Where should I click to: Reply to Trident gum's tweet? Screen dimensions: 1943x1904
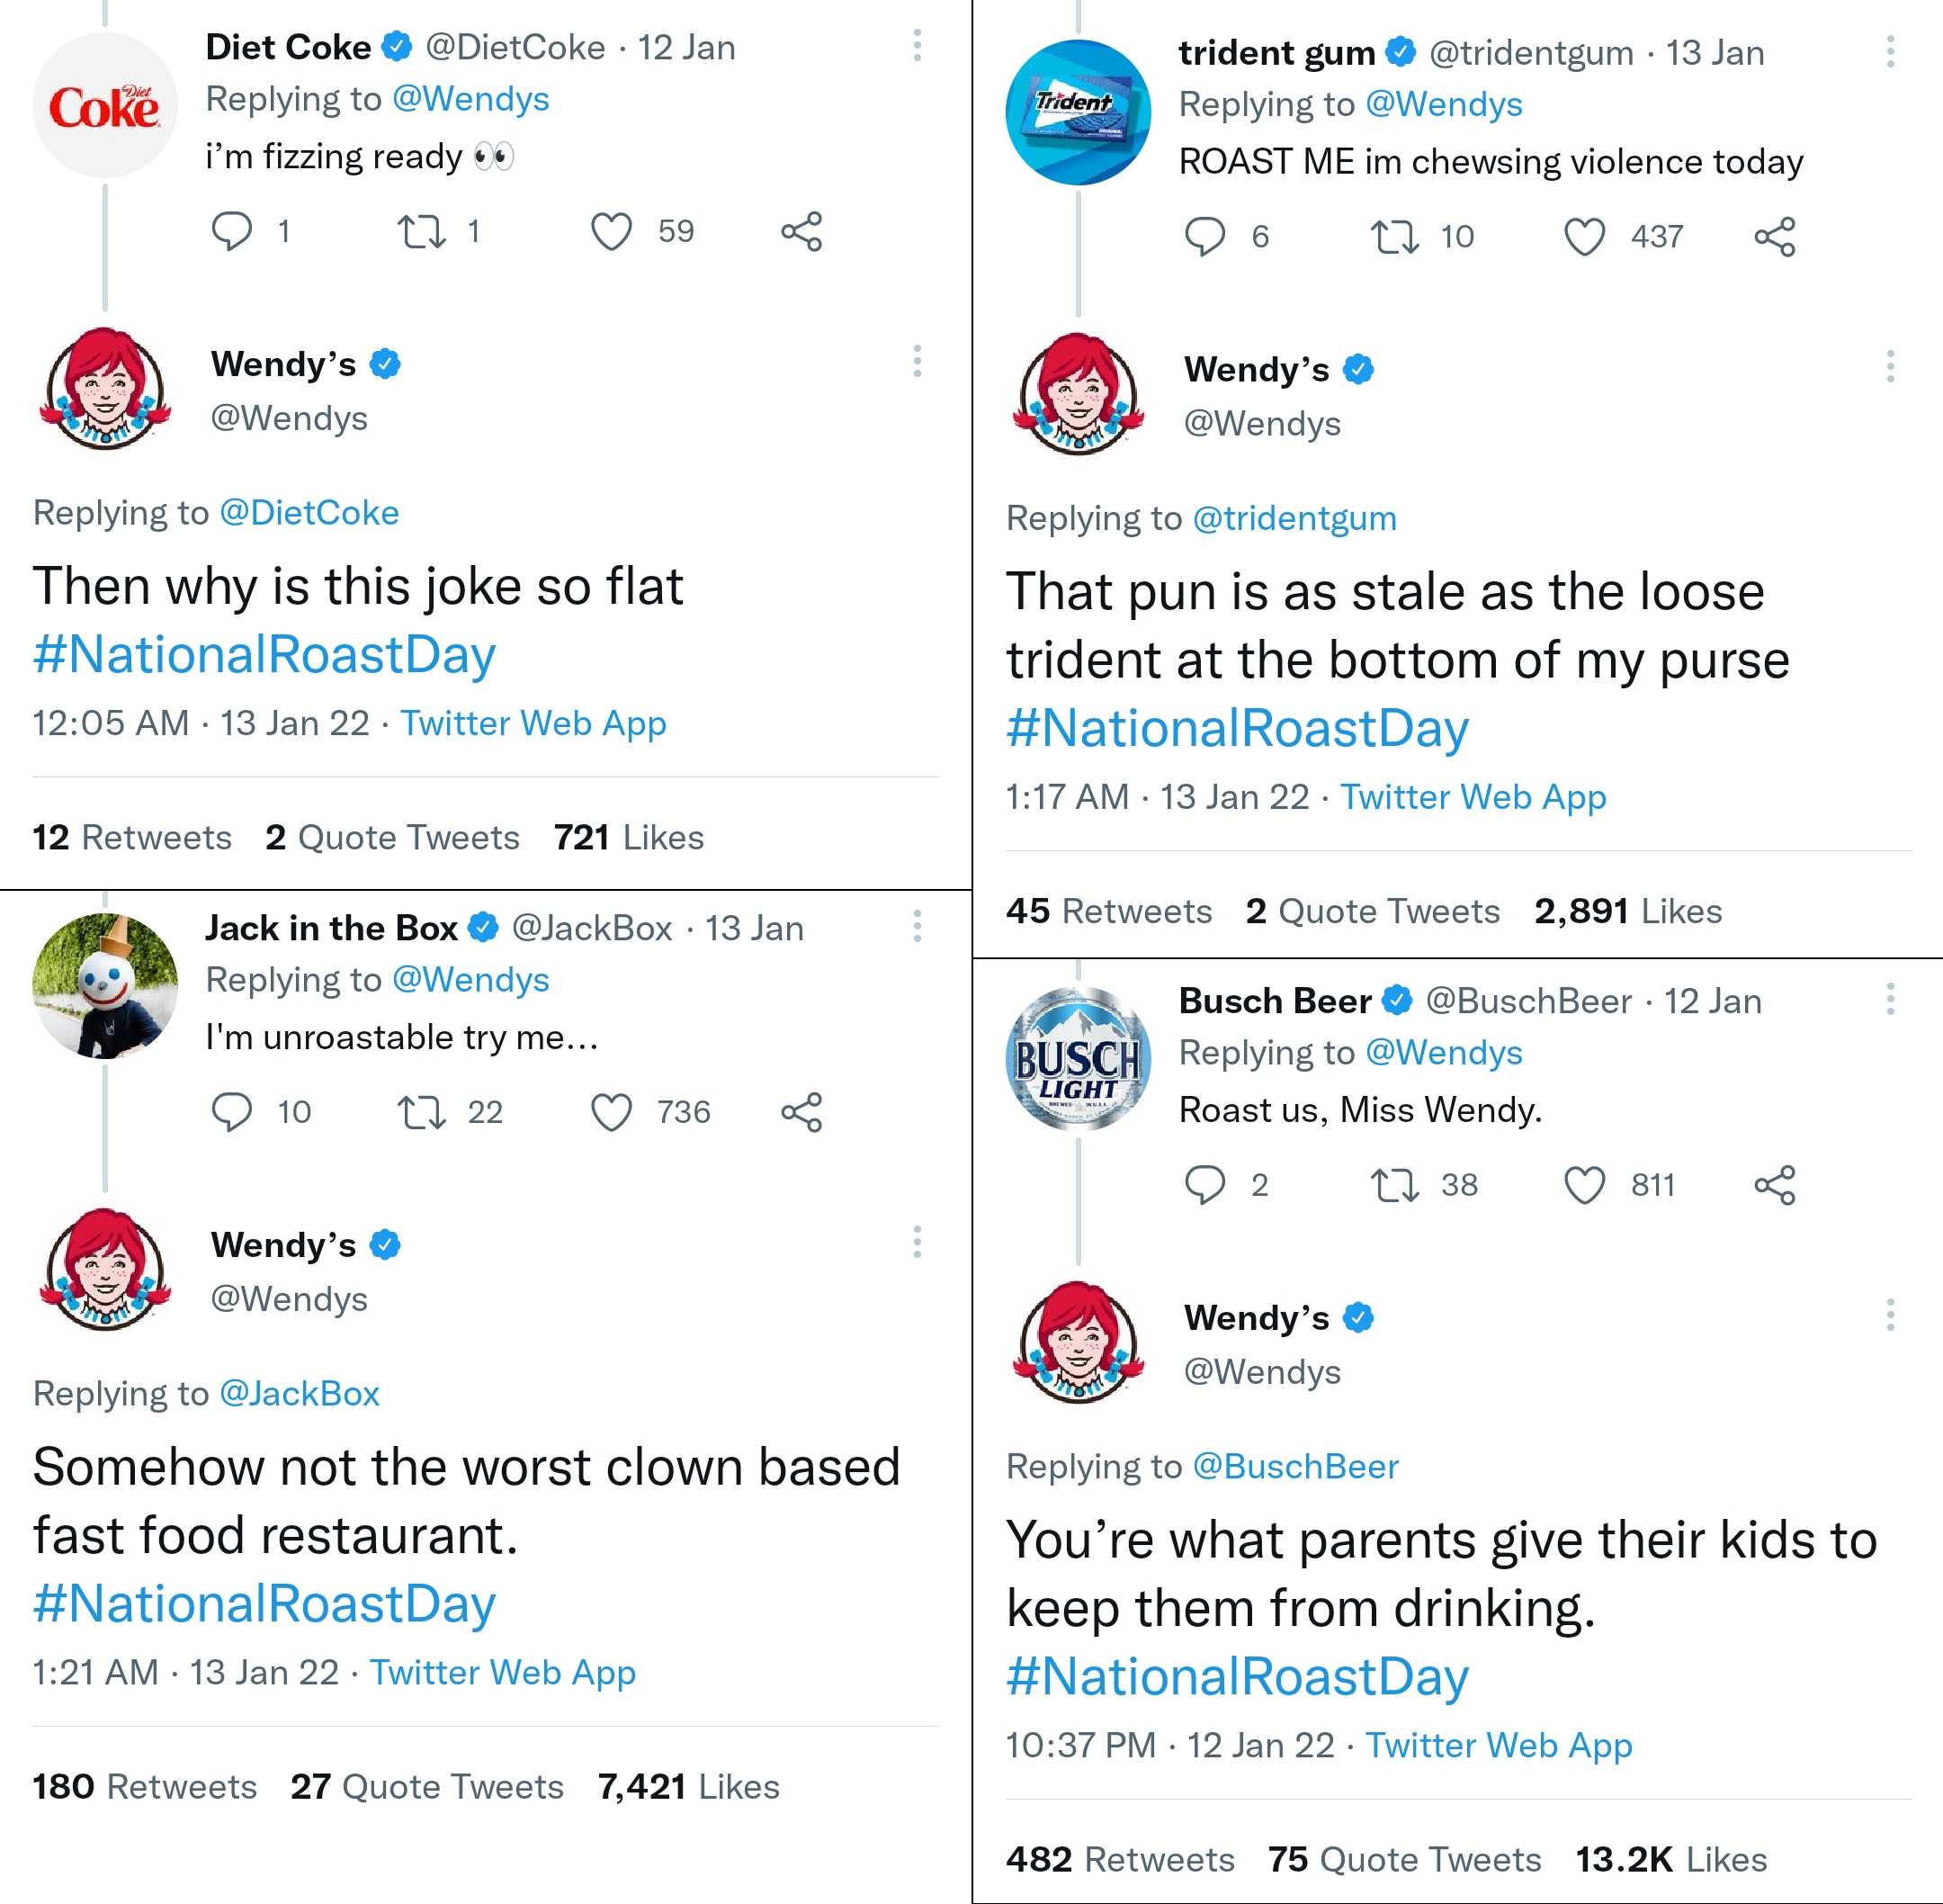pos(1204,237)
